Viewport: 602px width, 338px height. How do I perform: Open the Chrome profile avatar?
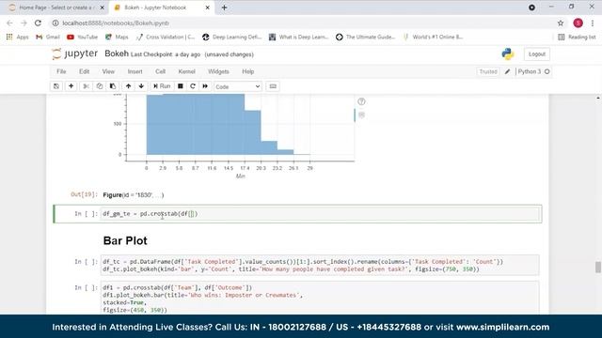[578, 23]
